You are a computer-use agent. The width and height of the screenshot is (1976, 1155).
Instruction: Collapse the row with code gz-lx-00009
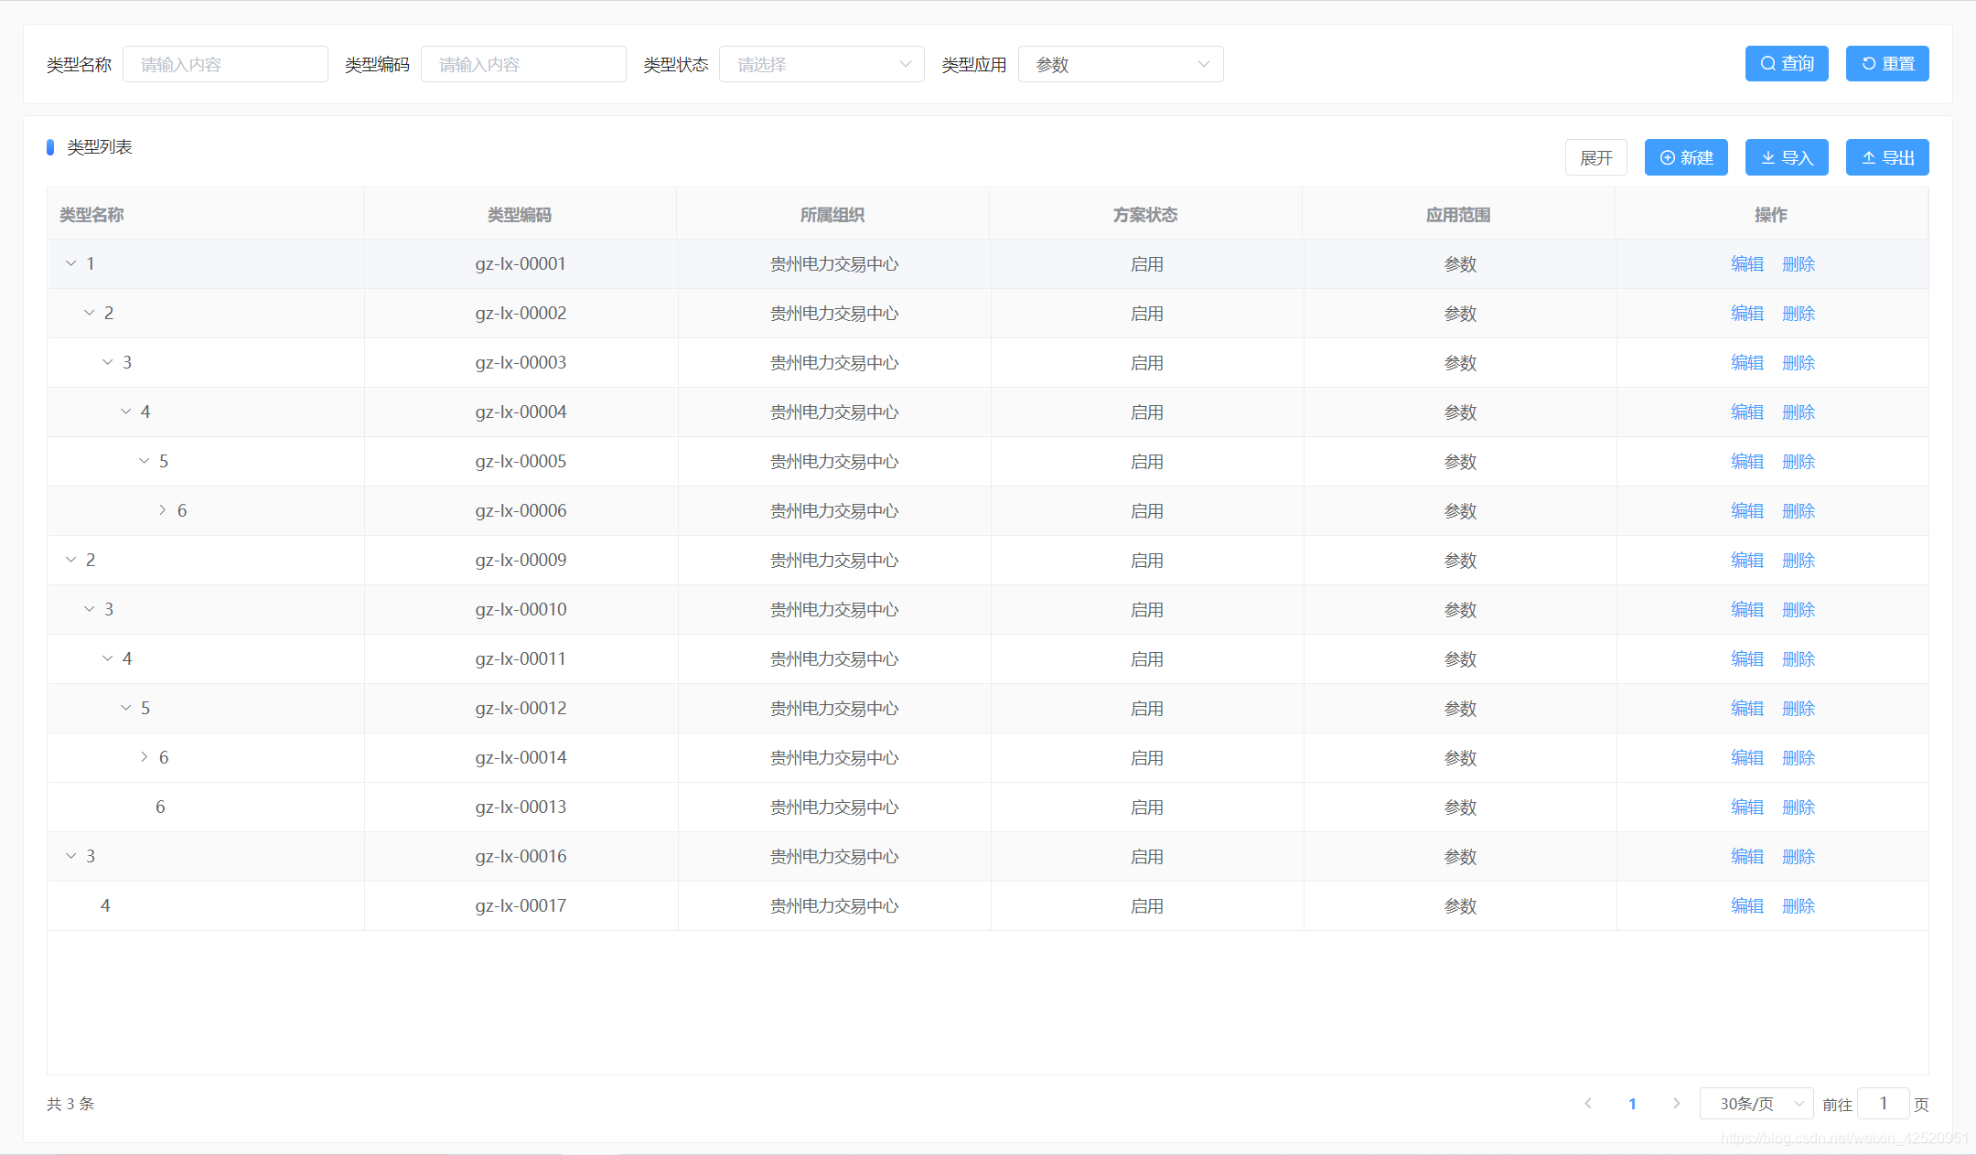click(x=71, y=560)
